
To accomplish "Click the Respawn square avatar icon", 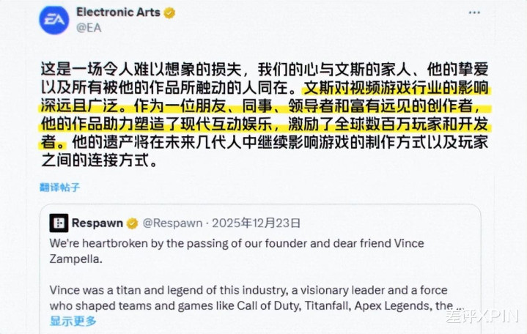I will [x=59, y=223].
